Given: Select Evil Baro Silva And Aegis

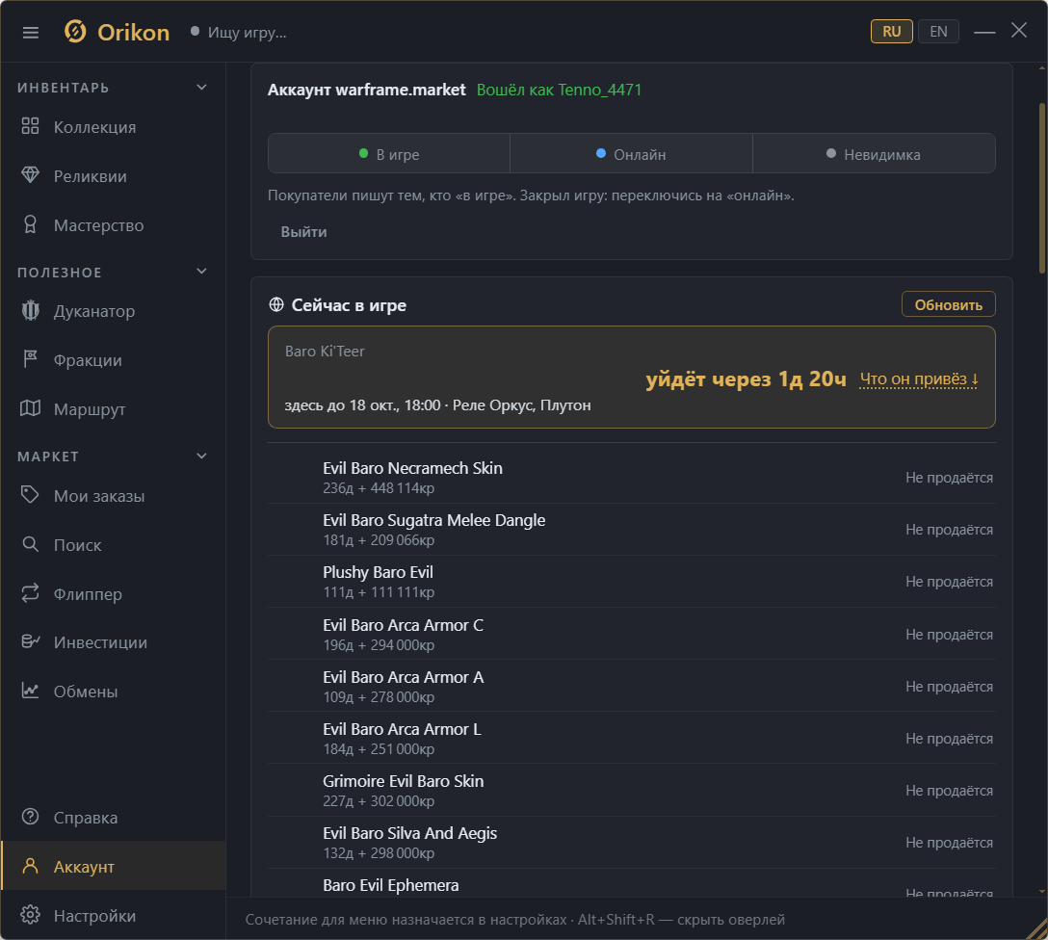Looking at the screenshot, I should pos(631,843).
